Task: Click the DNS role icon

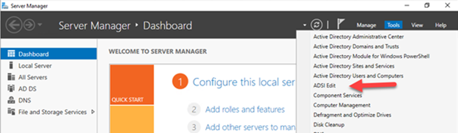Action: [x=11, y=100]
